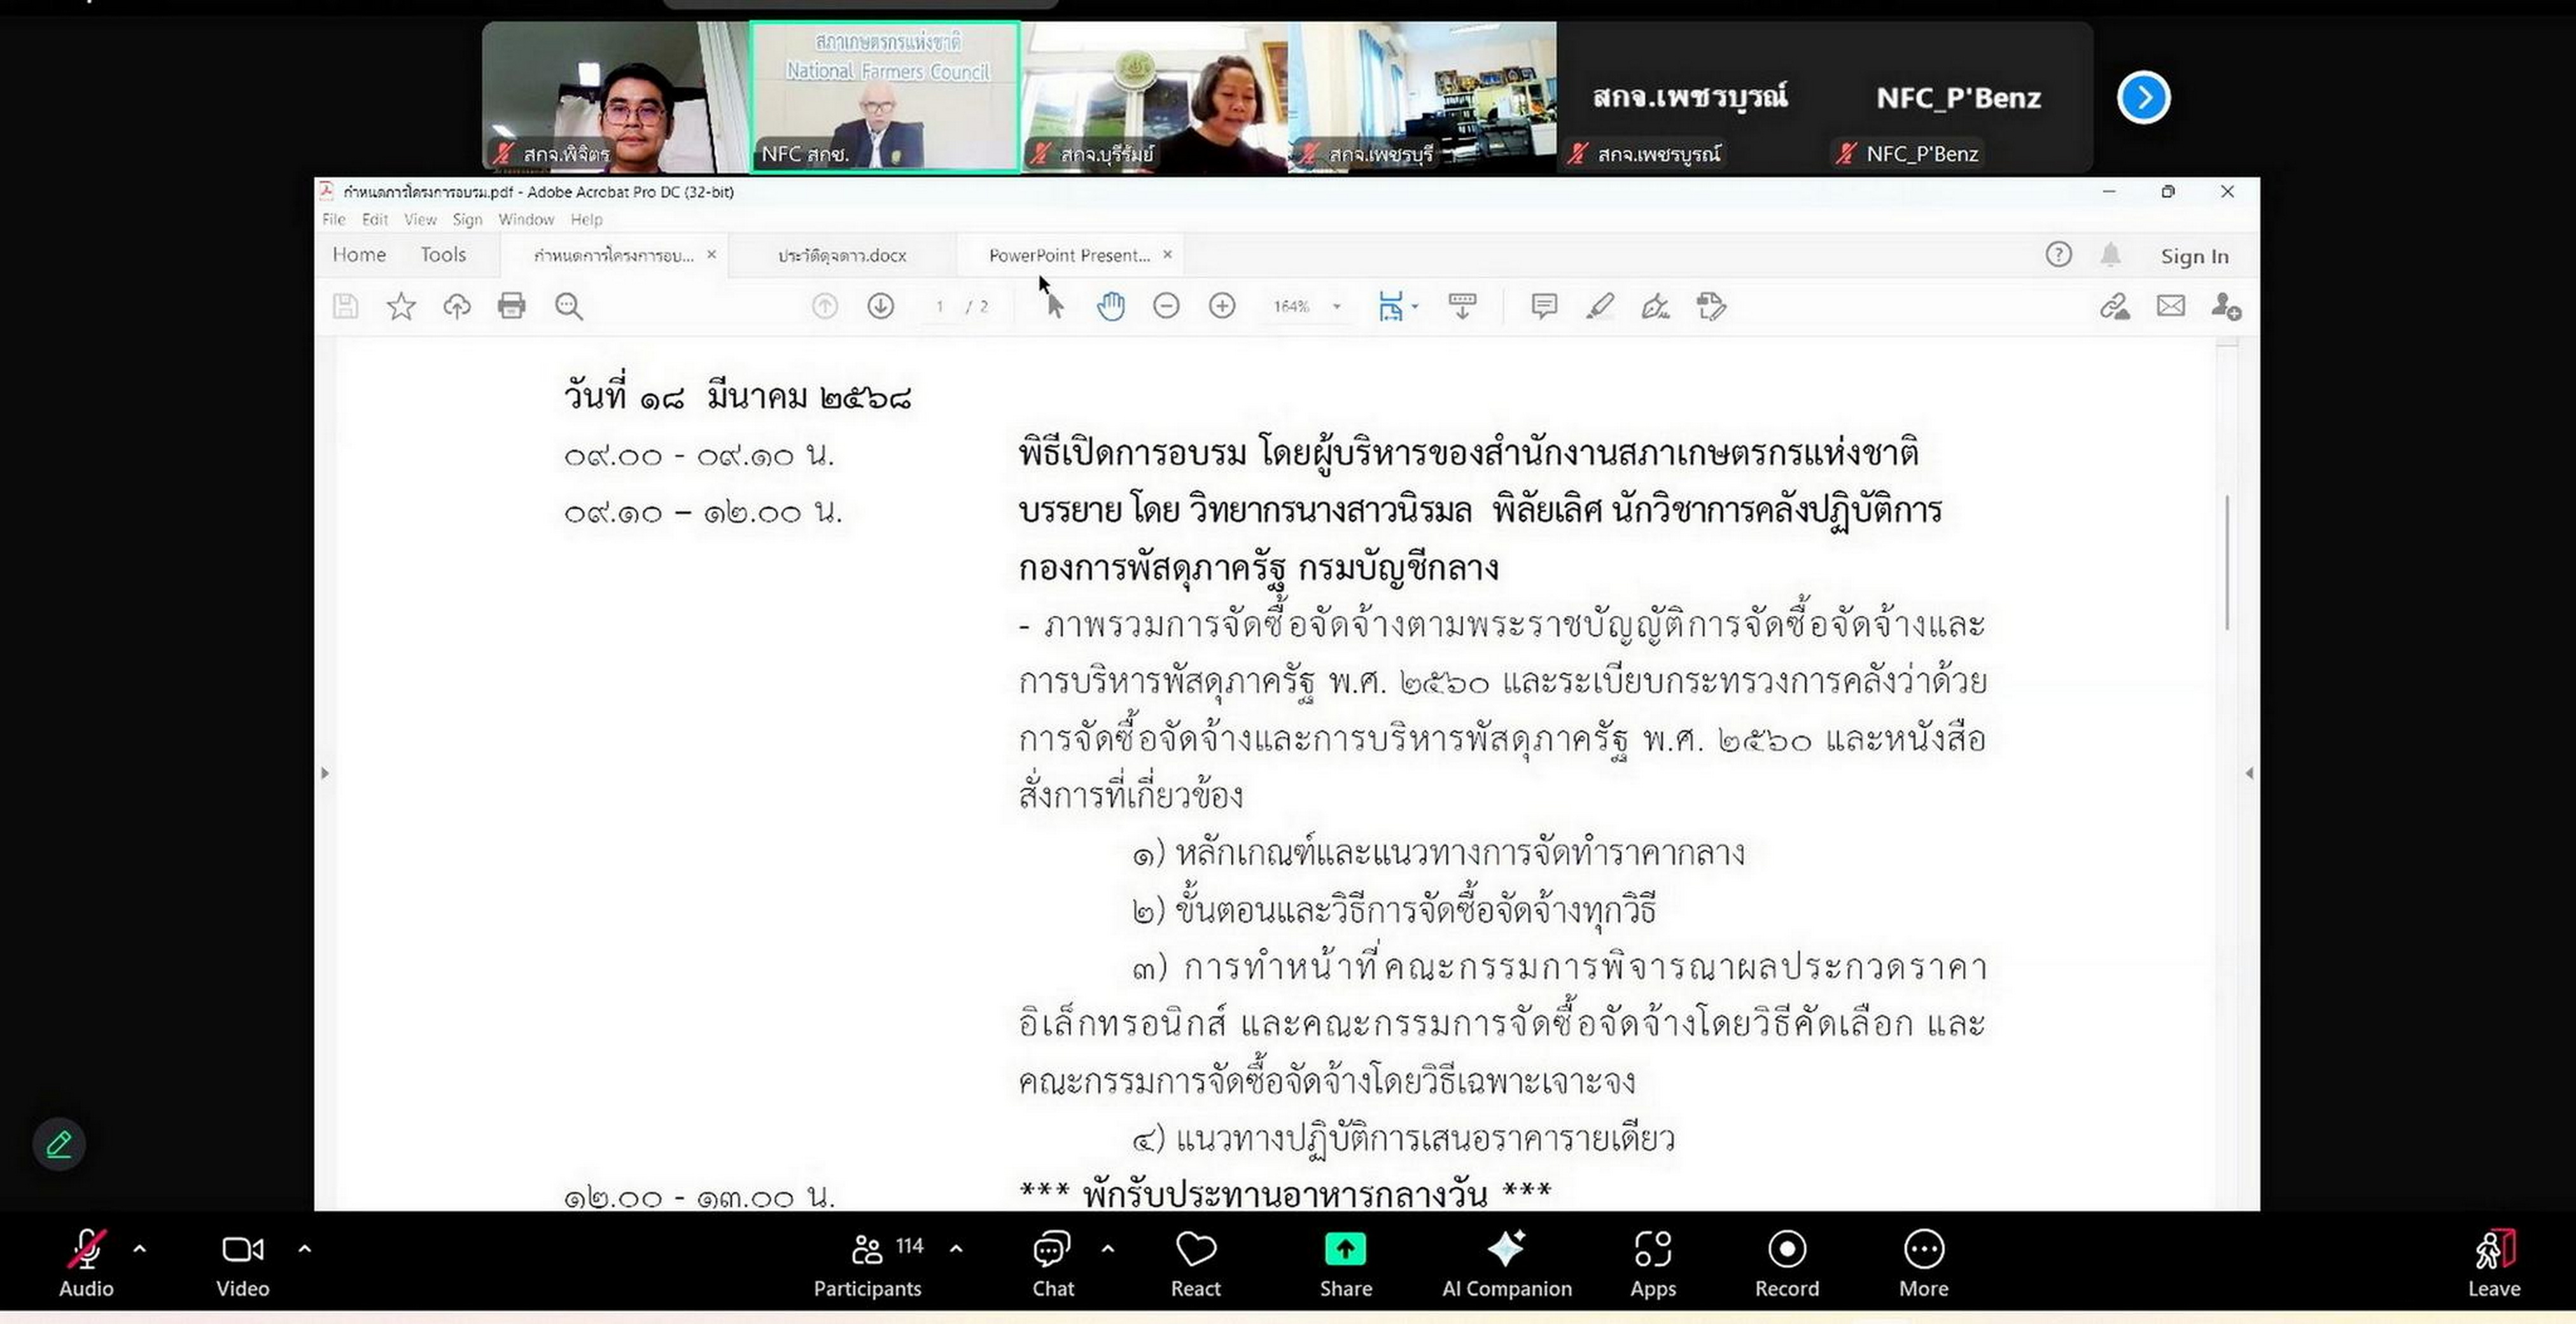This screenshot has height=1324, width=2576.
Task: Go to the next page
Action: tap(881, 306)
